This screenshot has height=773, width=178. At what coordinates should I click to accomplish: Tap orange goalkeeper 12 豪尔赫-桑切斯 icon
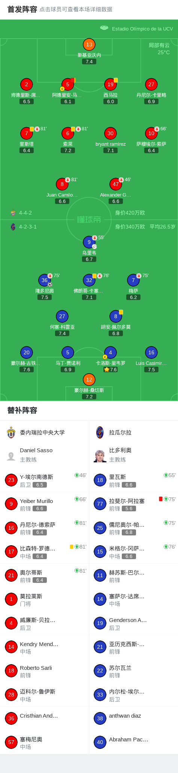89,380
